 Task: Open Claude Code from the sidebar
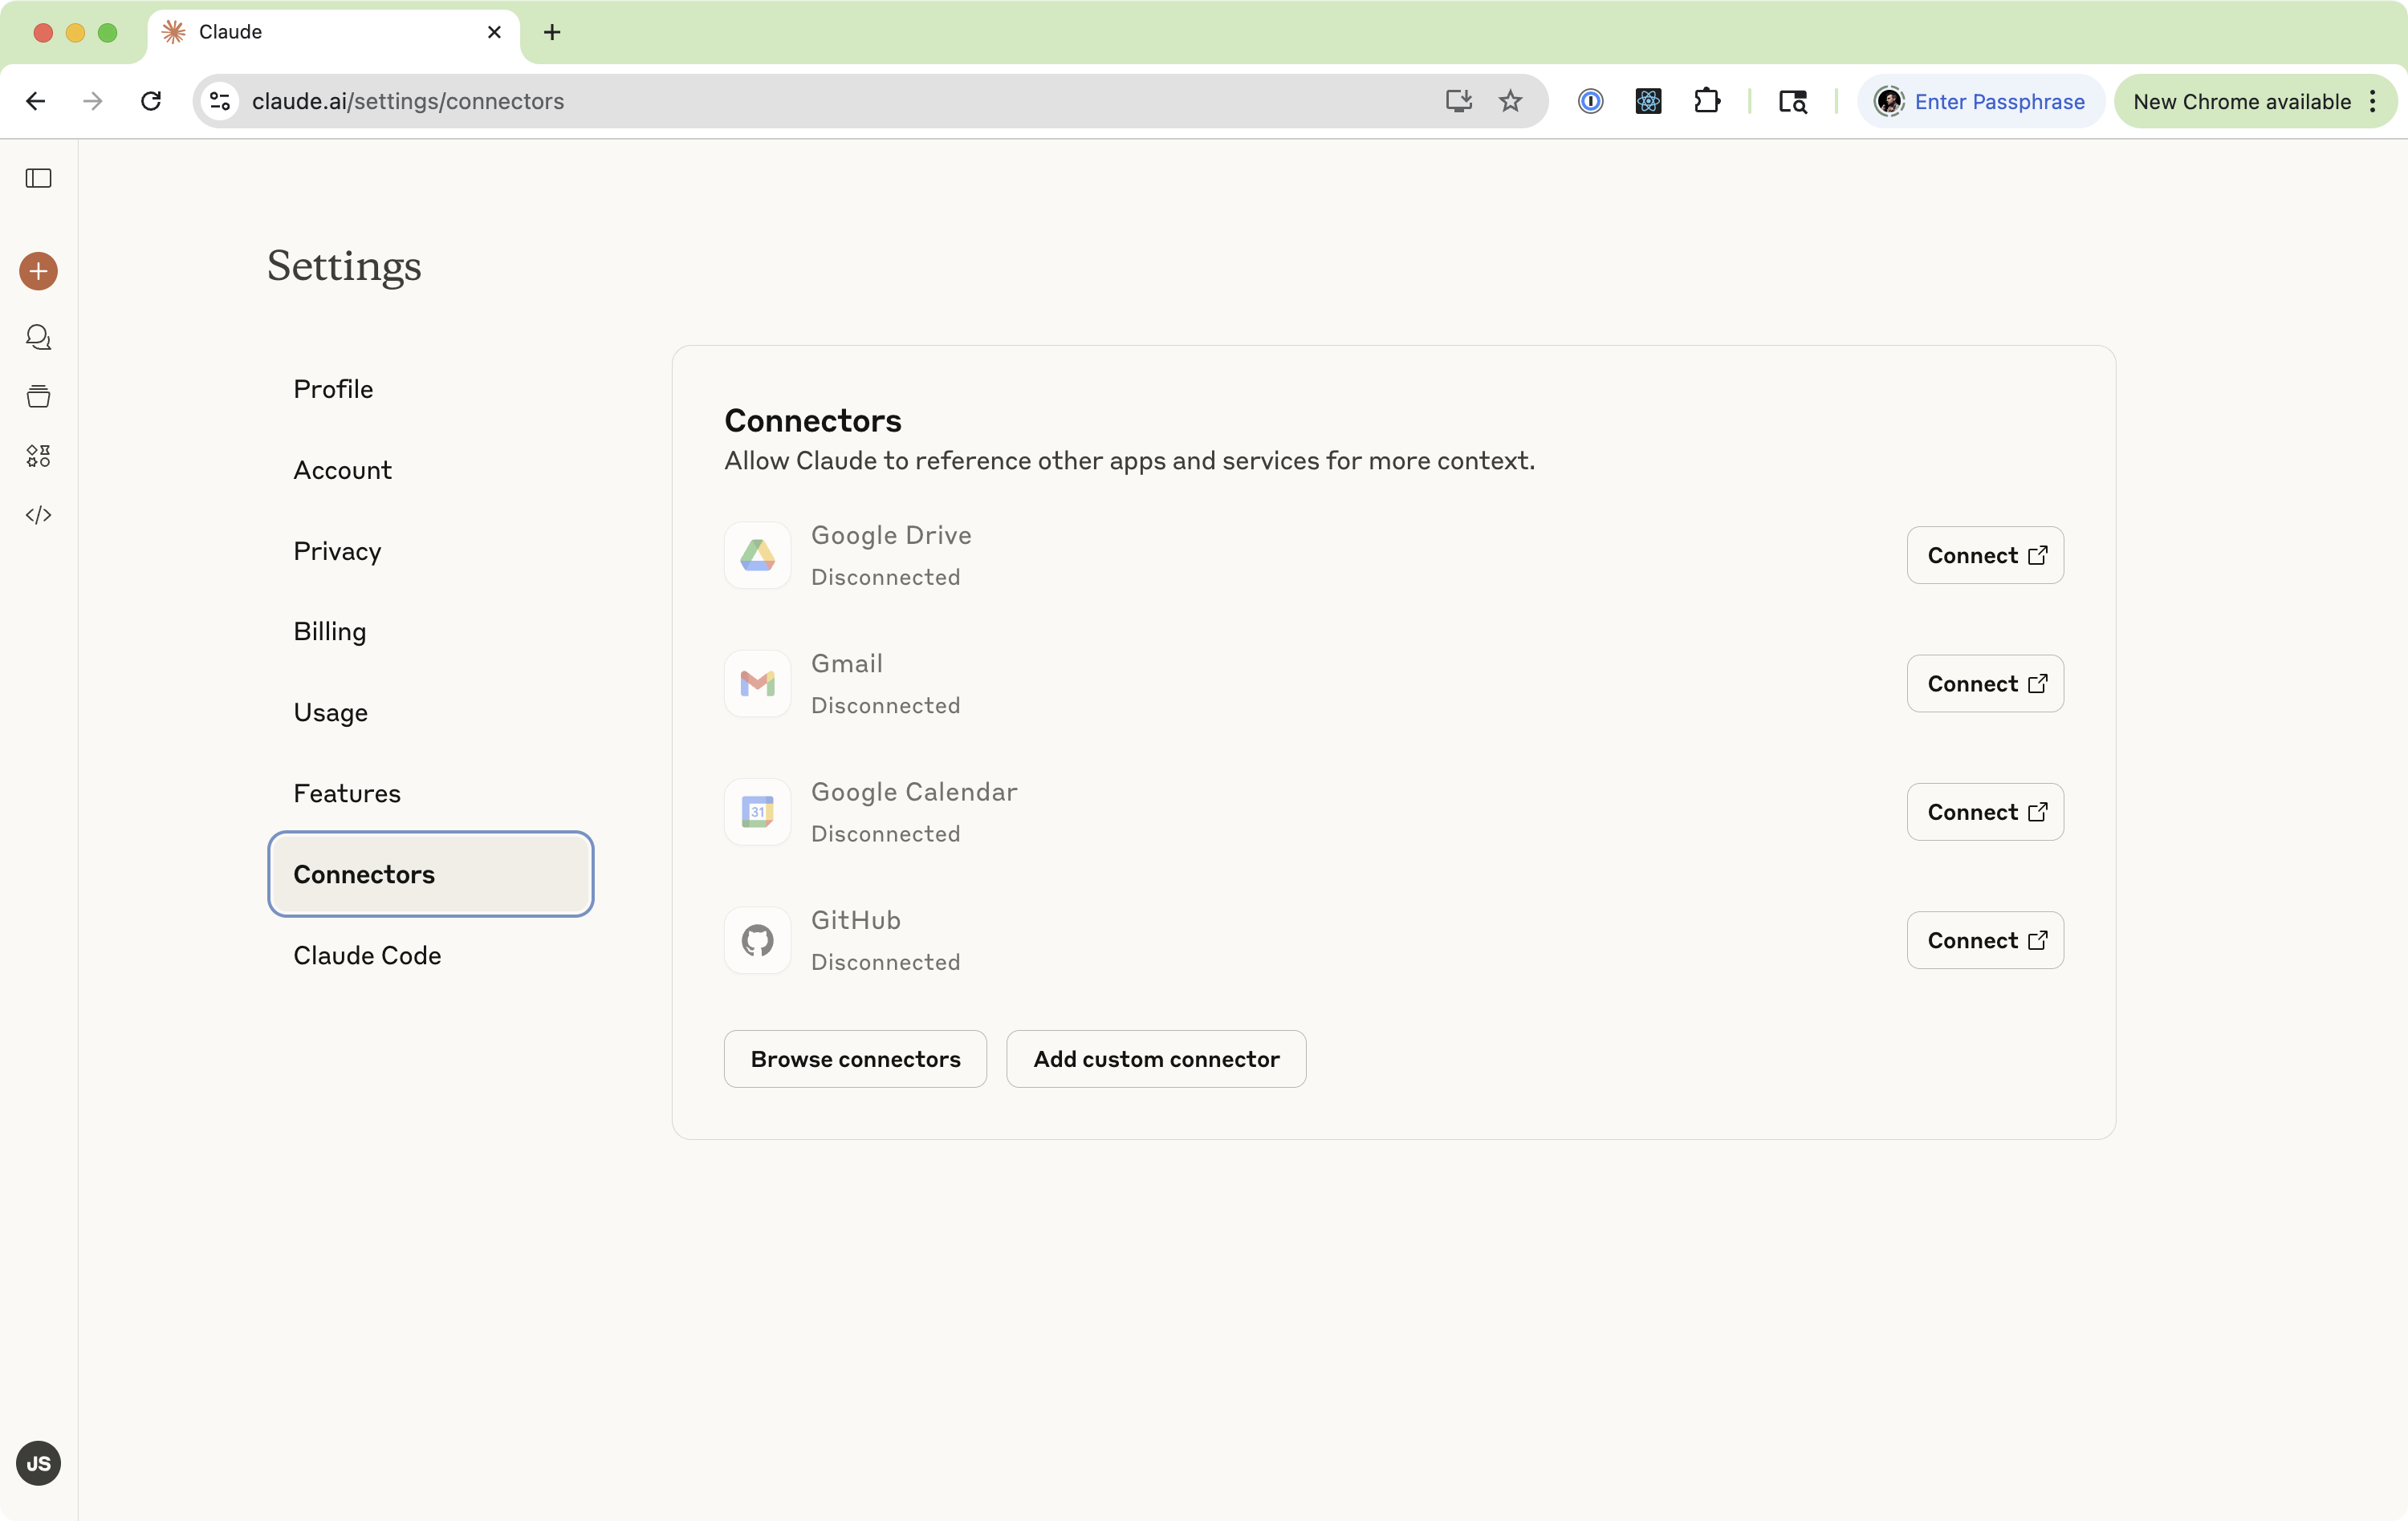pos(38,516)
